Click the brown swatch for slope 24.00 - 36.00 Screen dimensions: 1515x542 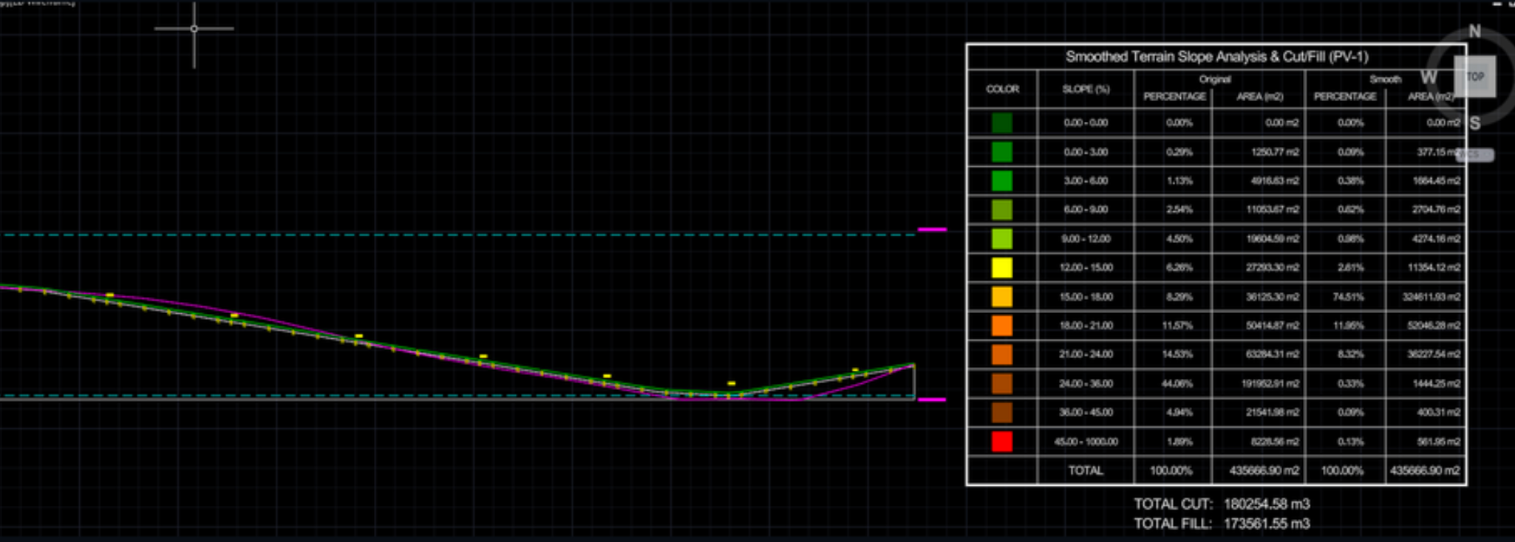[1002, 384]
